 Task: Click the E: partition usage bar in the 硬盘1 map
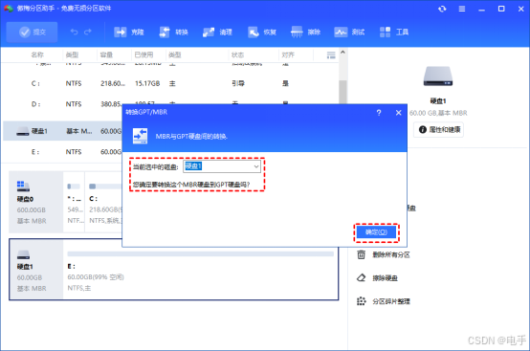click(x=201, y=253)
